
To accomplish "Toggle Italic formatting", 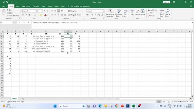I will tap(26, 15).
